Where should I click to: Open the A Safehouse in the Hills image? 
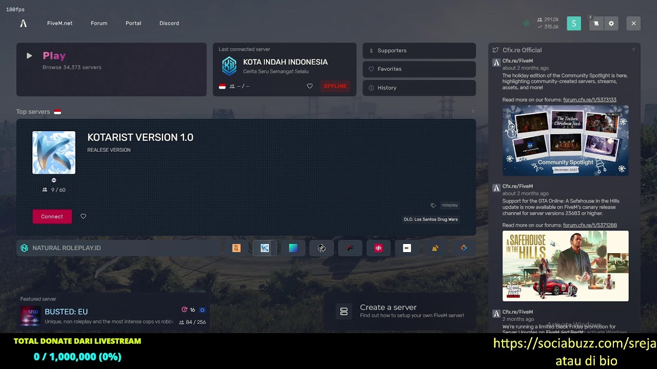tap(566, 266)
